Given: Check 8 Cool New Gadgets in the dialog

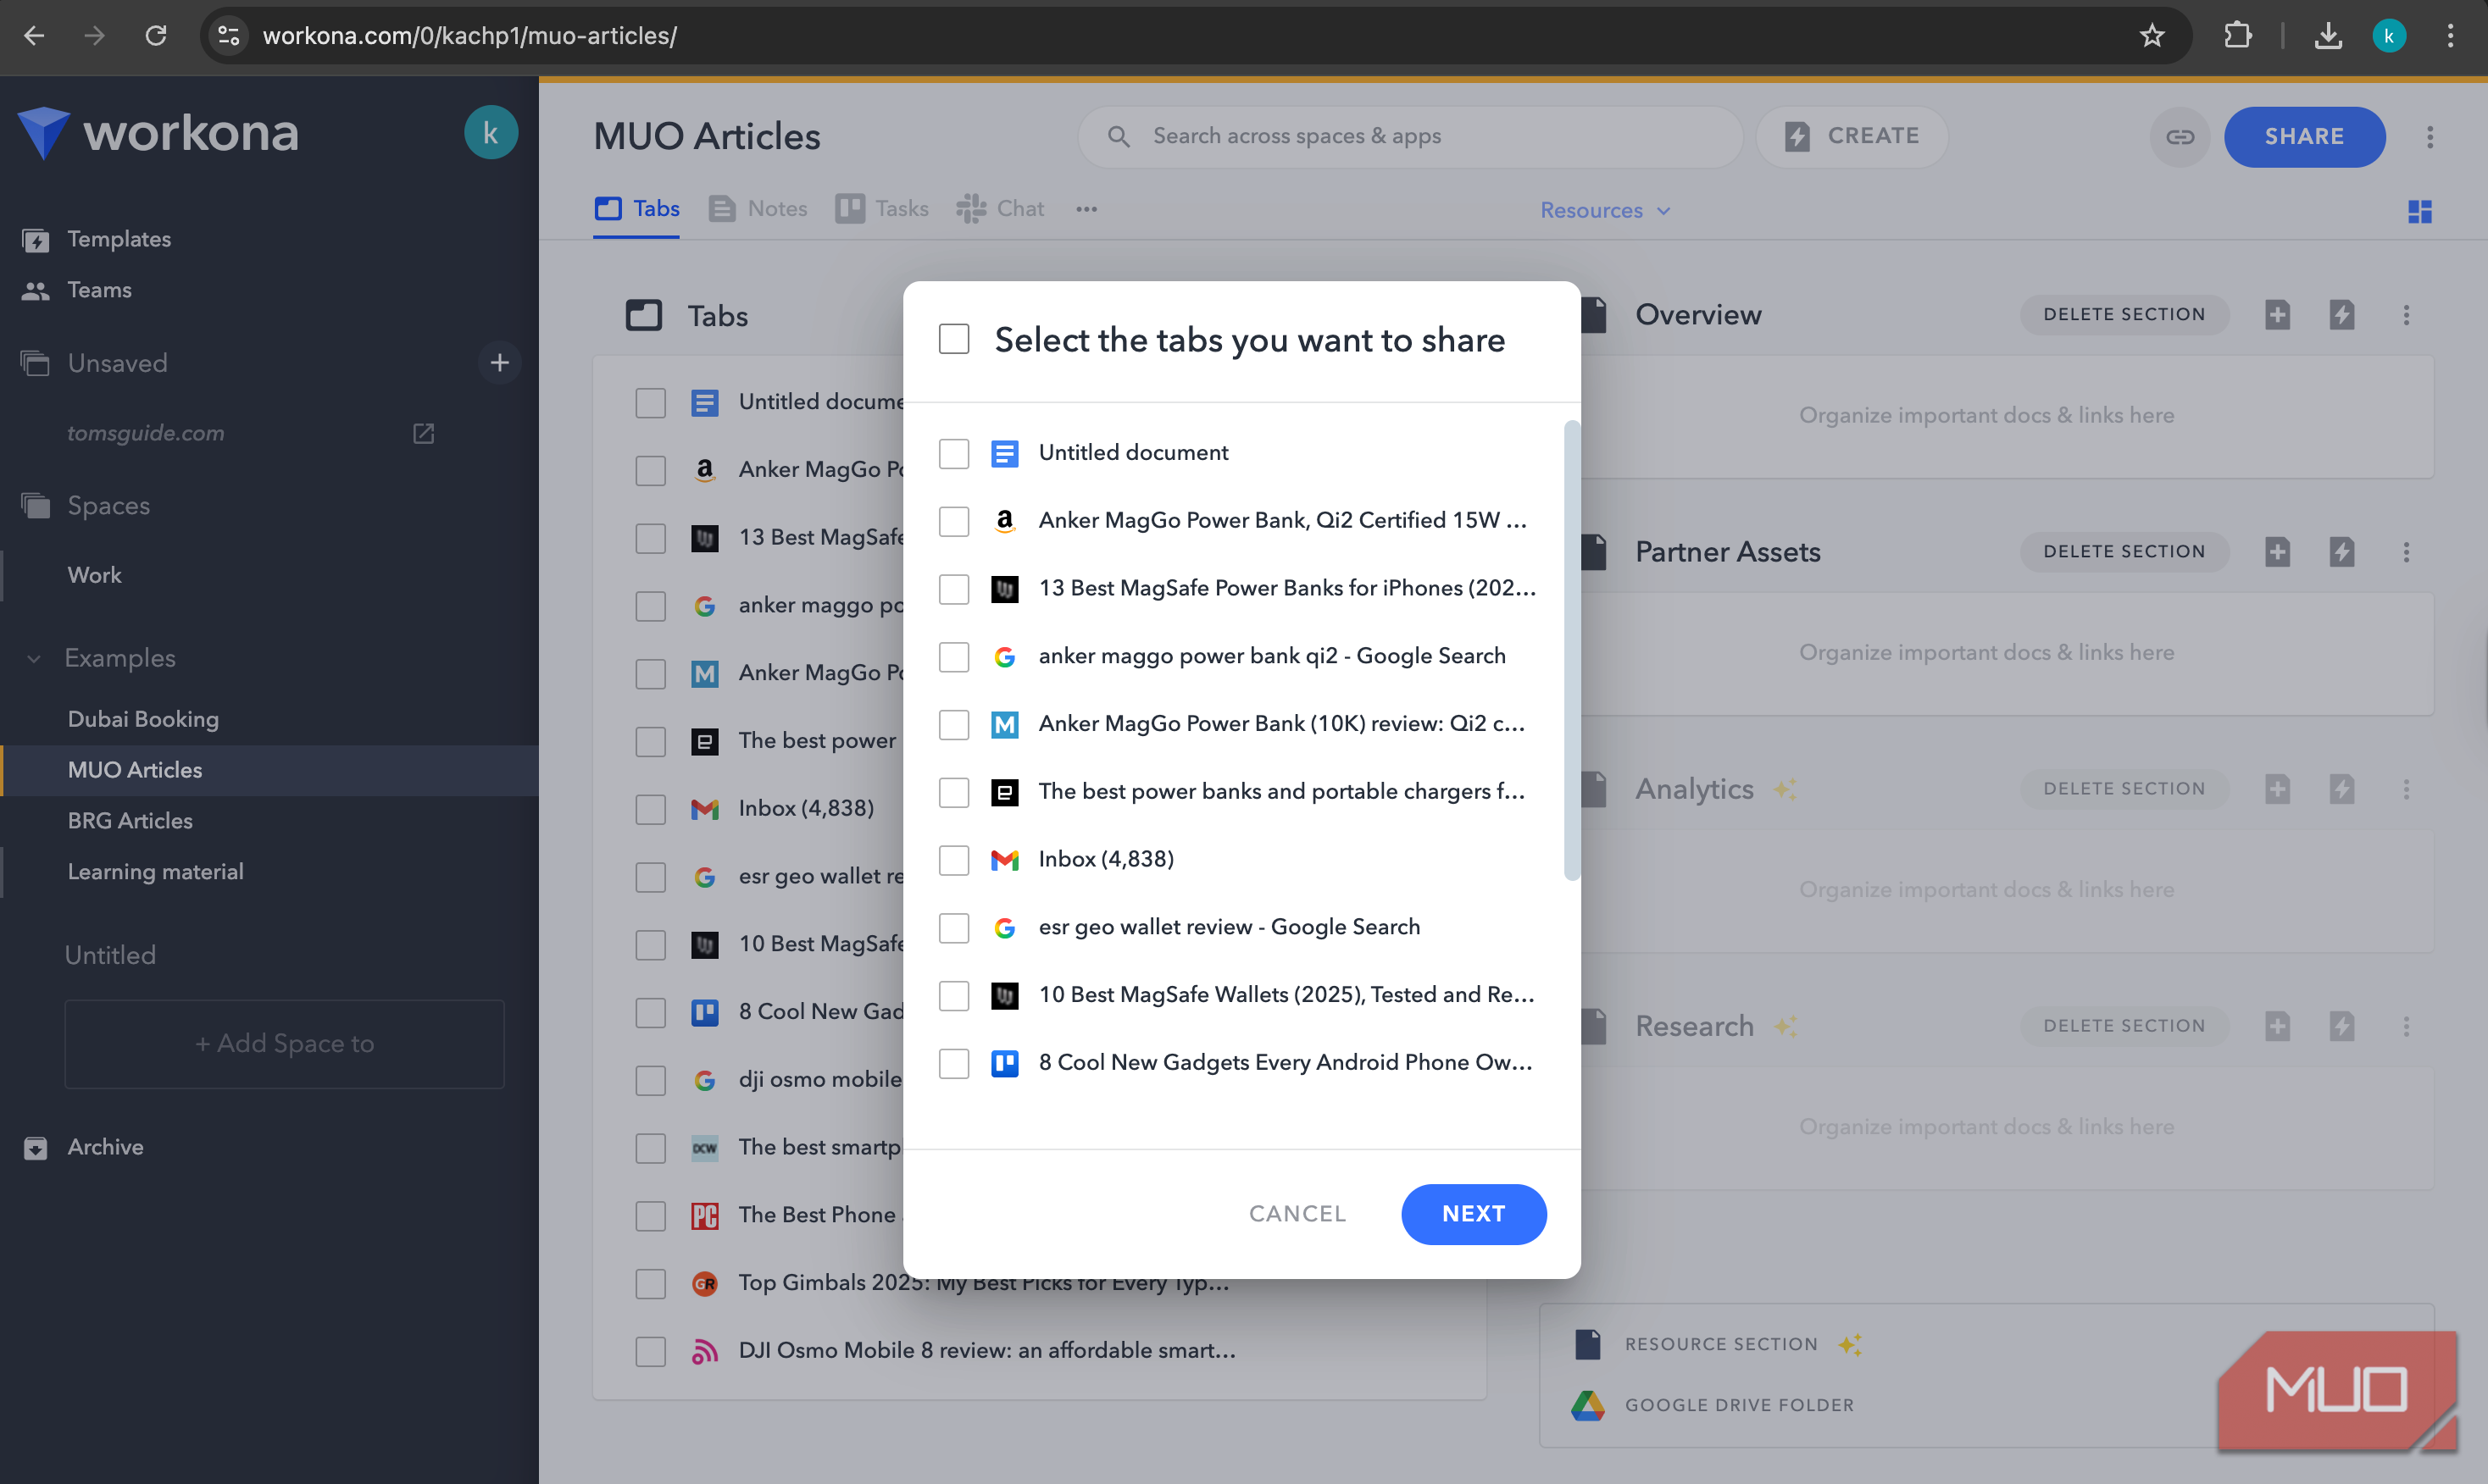Looking at the screenshot, I should coord(953,1063).
